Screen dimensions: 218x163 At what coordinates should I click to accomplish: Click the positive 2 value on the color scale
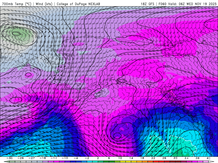click(x=98, y=158)
